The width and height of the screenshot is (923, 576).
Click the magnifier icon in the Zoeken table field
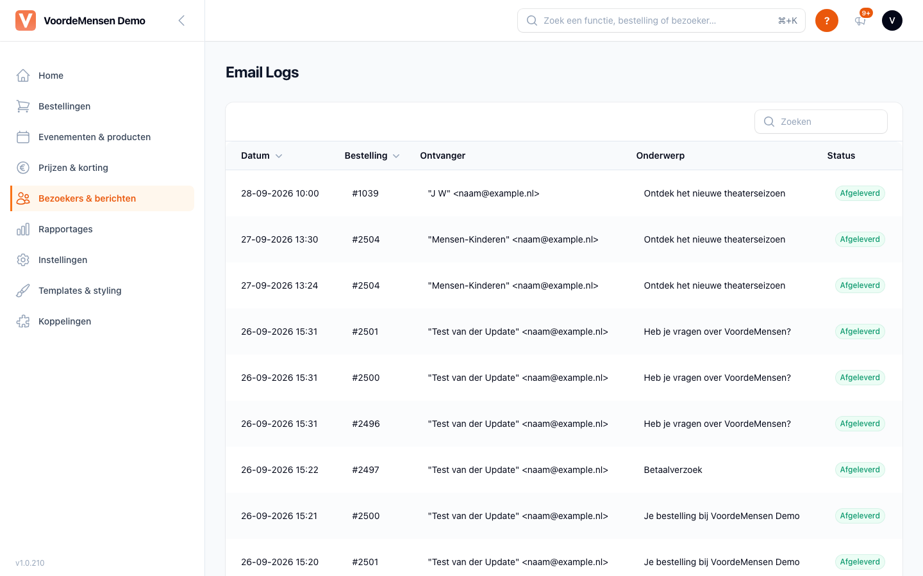(769, 122)
